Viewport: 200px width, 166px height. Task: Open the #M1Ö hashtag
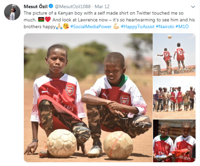click(182, 27)
